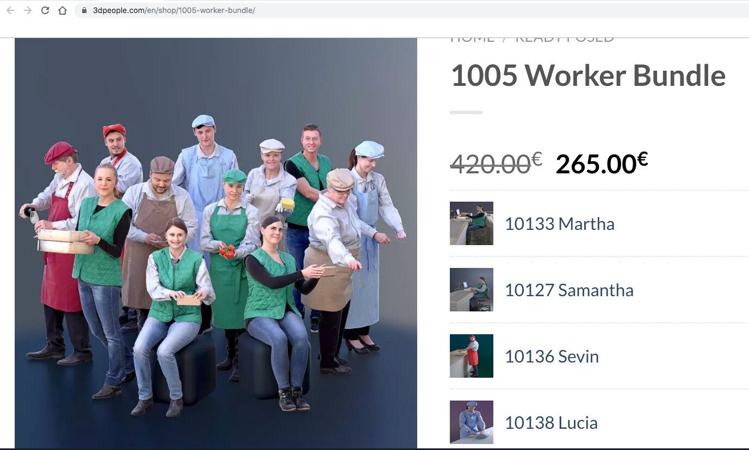Open the 10136 Sevin thumbnail
Viewport: 749px width, 450px height.
[472, 356]
